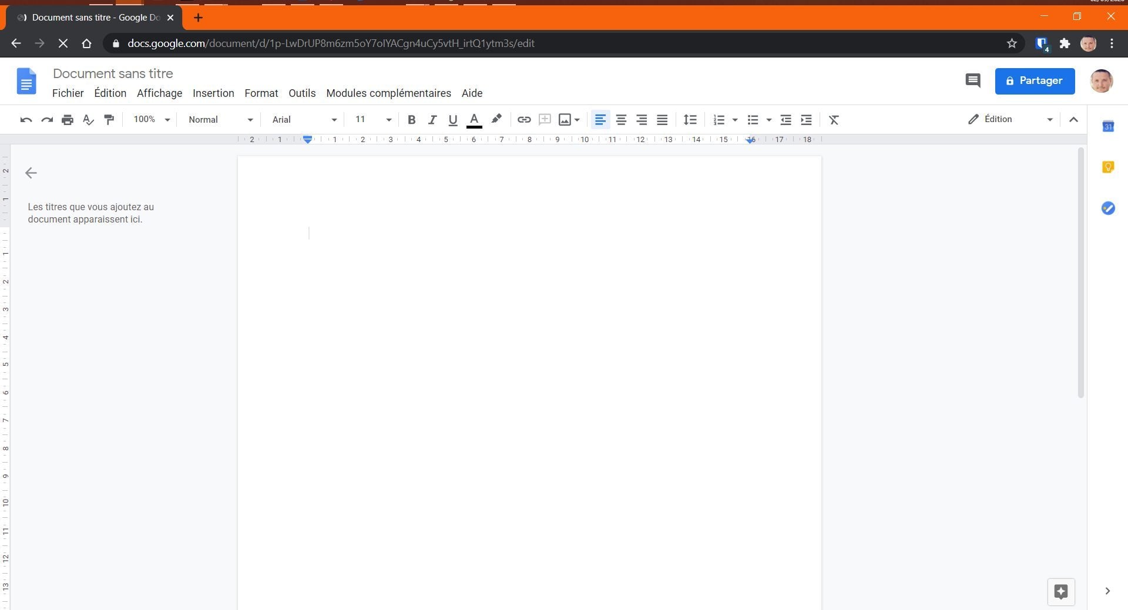Toggle Underline formatting
Viewport: 1128px width, 610px height.
pyautogui.click(x=453, y=120)
